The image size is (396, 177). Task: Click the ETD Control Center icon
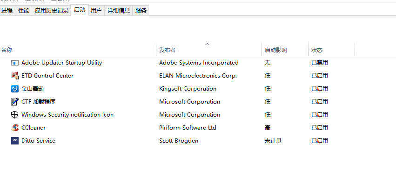15,76
